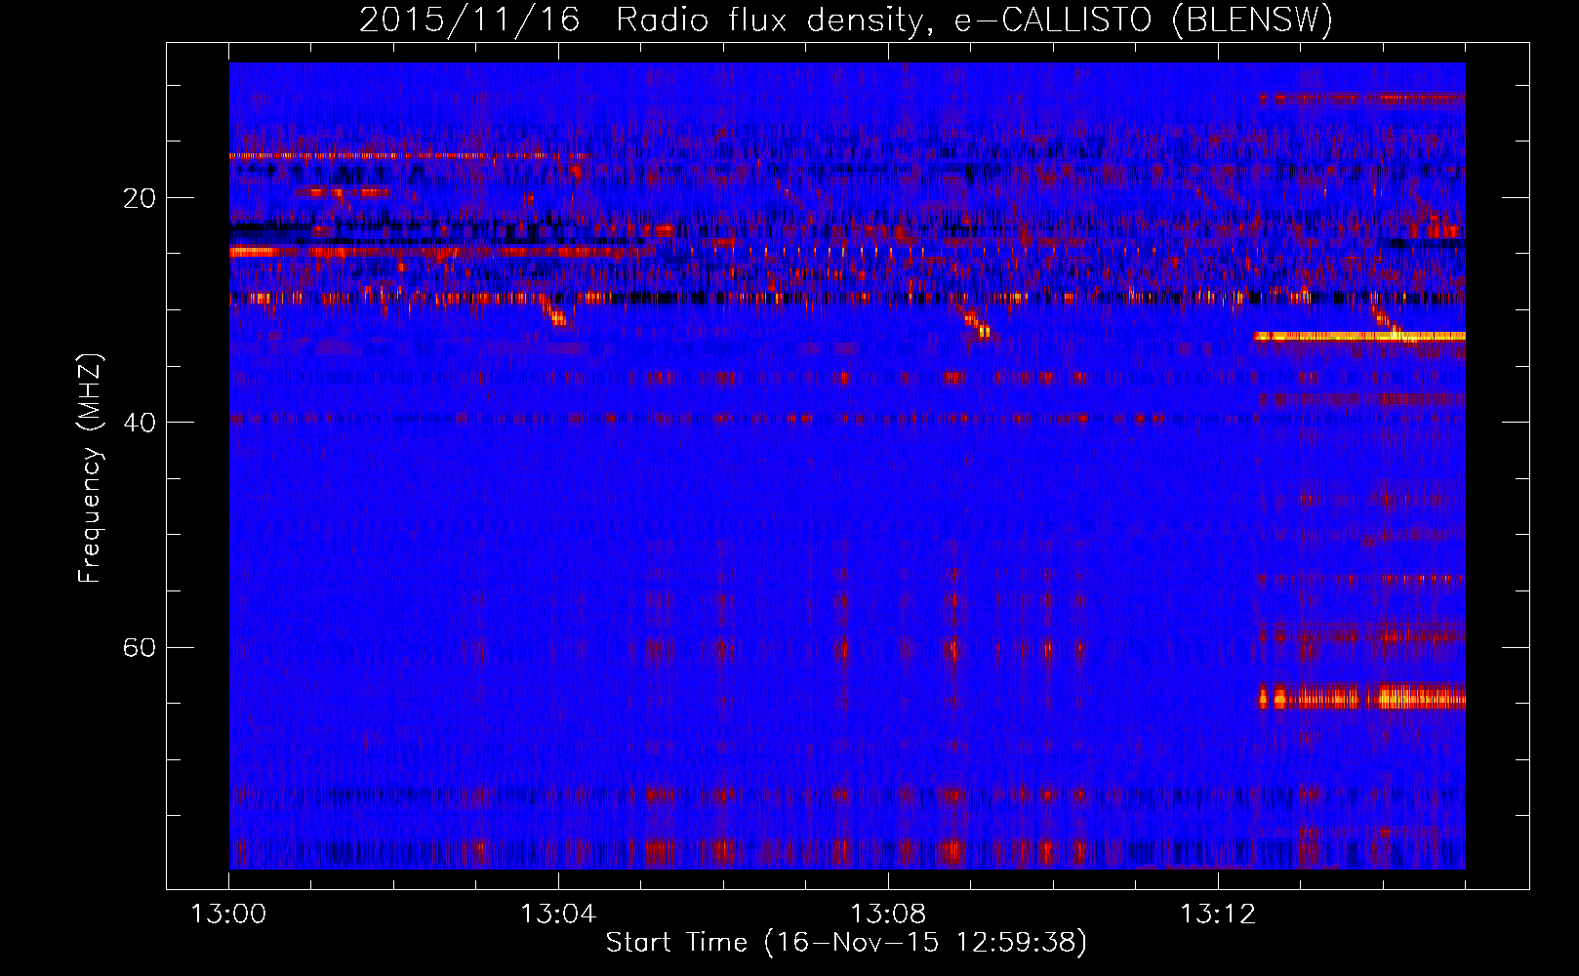Viewport: 1579px width, 976px height.
Task: Select the "Frequency (MHZ)" y-axis label
Action: tap(90, 468)
